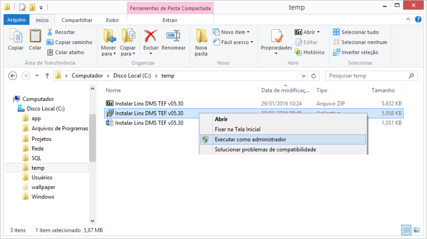
Task: Open the Extrair tab
Action: pyautogui.click(x=170, y=20)
